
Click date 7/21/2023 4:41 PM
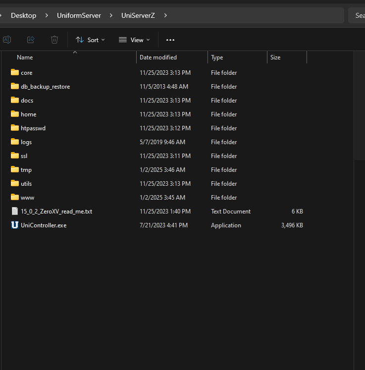coord(163,225)
